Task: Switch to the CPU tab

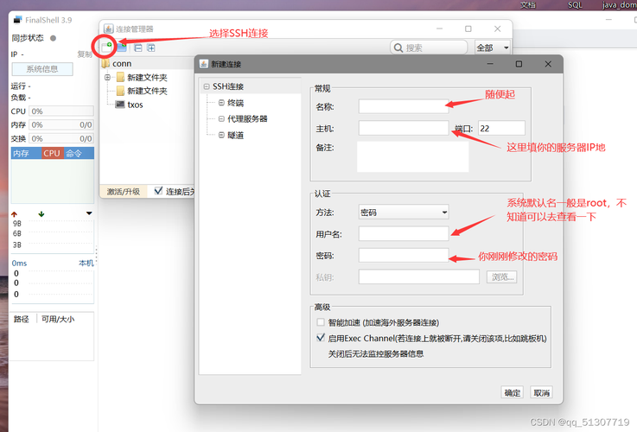Action: (x=52, y=154)
